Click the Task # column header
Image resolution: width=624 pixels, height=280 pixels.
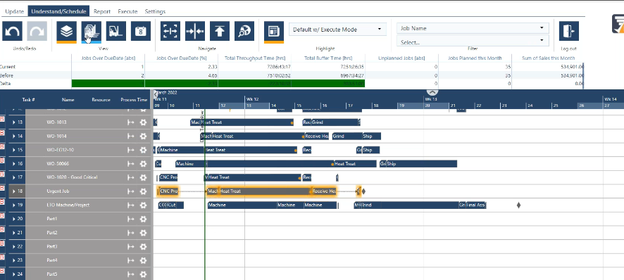[x=28, y=100]
